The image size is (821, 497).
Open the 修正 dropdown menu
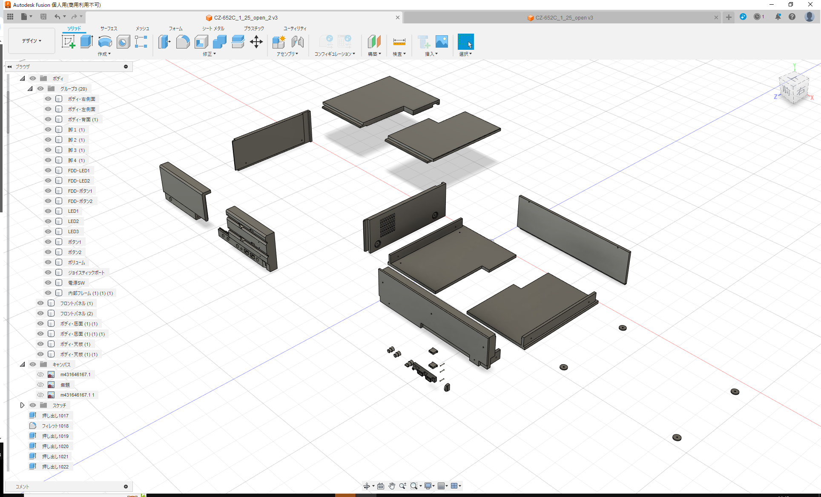click(208, 54)
